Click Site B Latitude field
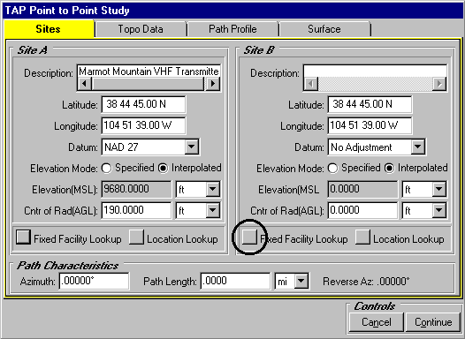Screen dimensions: 465x339 370,104
